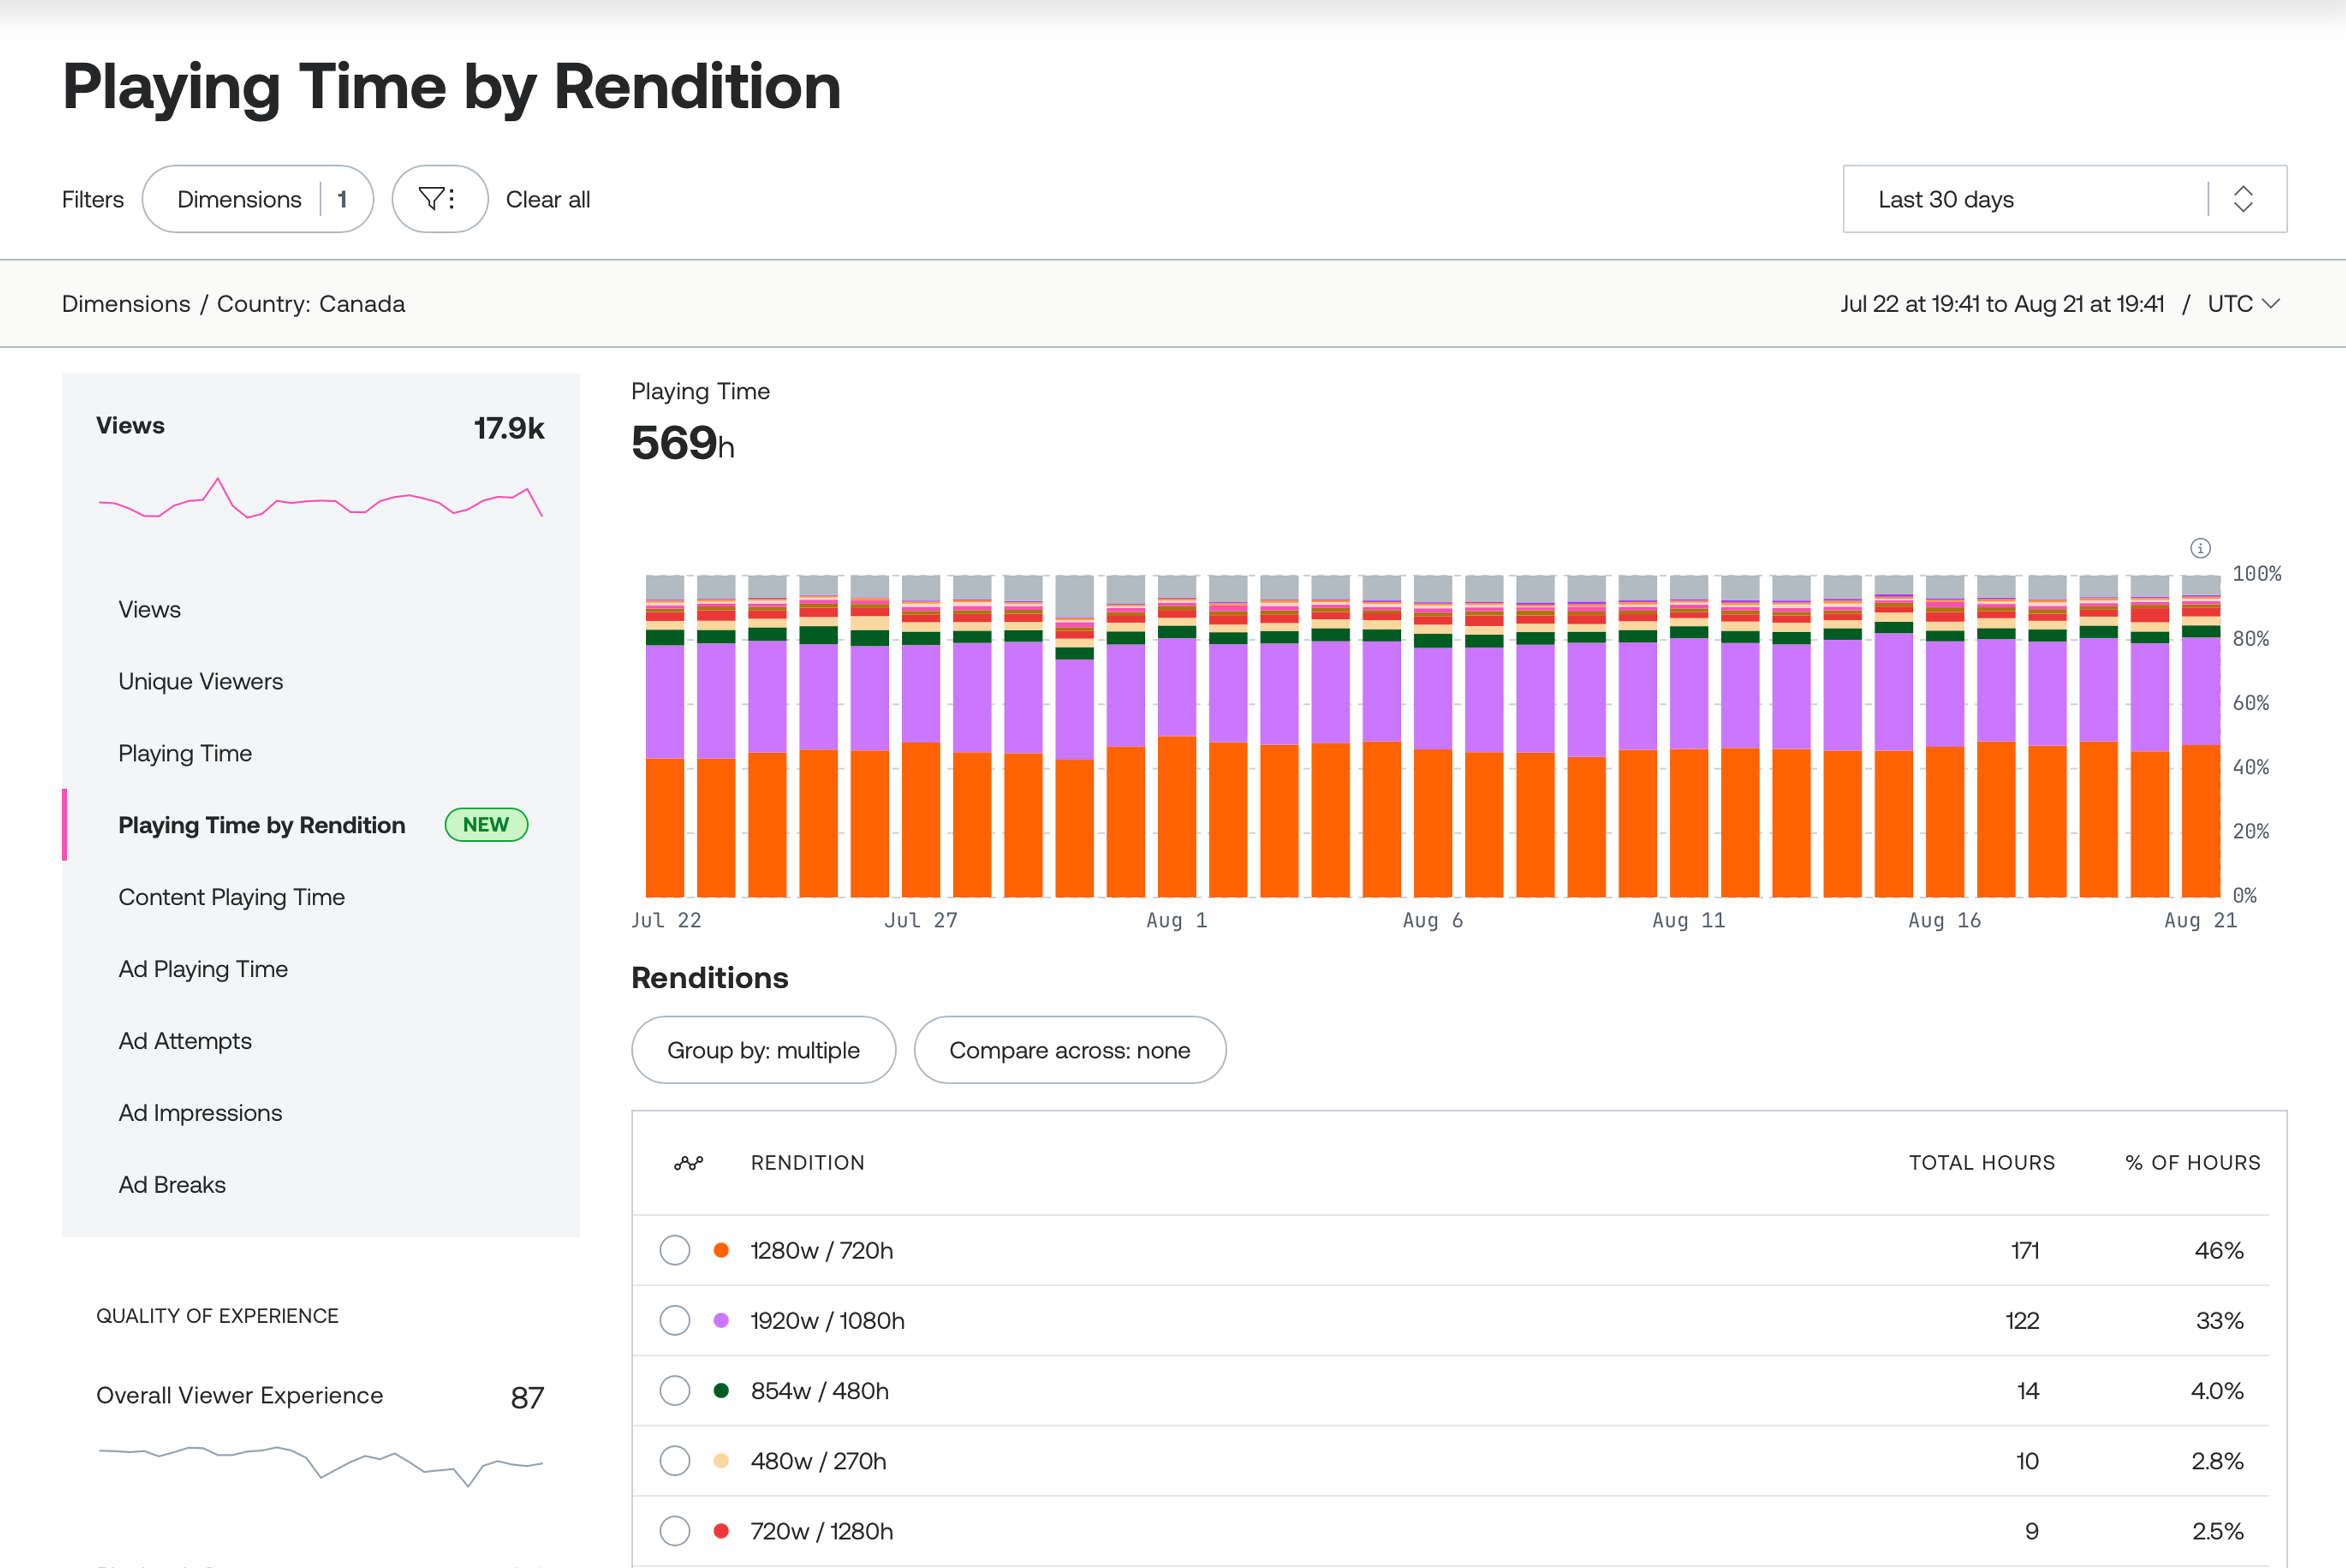This screenshot has width=2346, height=1568.
Task: Click the 122 total hours cell
Action: click(2022, 1320)
